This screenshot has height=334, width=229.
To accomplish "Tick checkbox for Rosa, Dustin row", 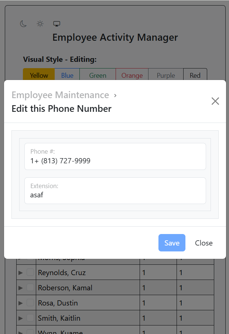I will click(x=30, y=303).
